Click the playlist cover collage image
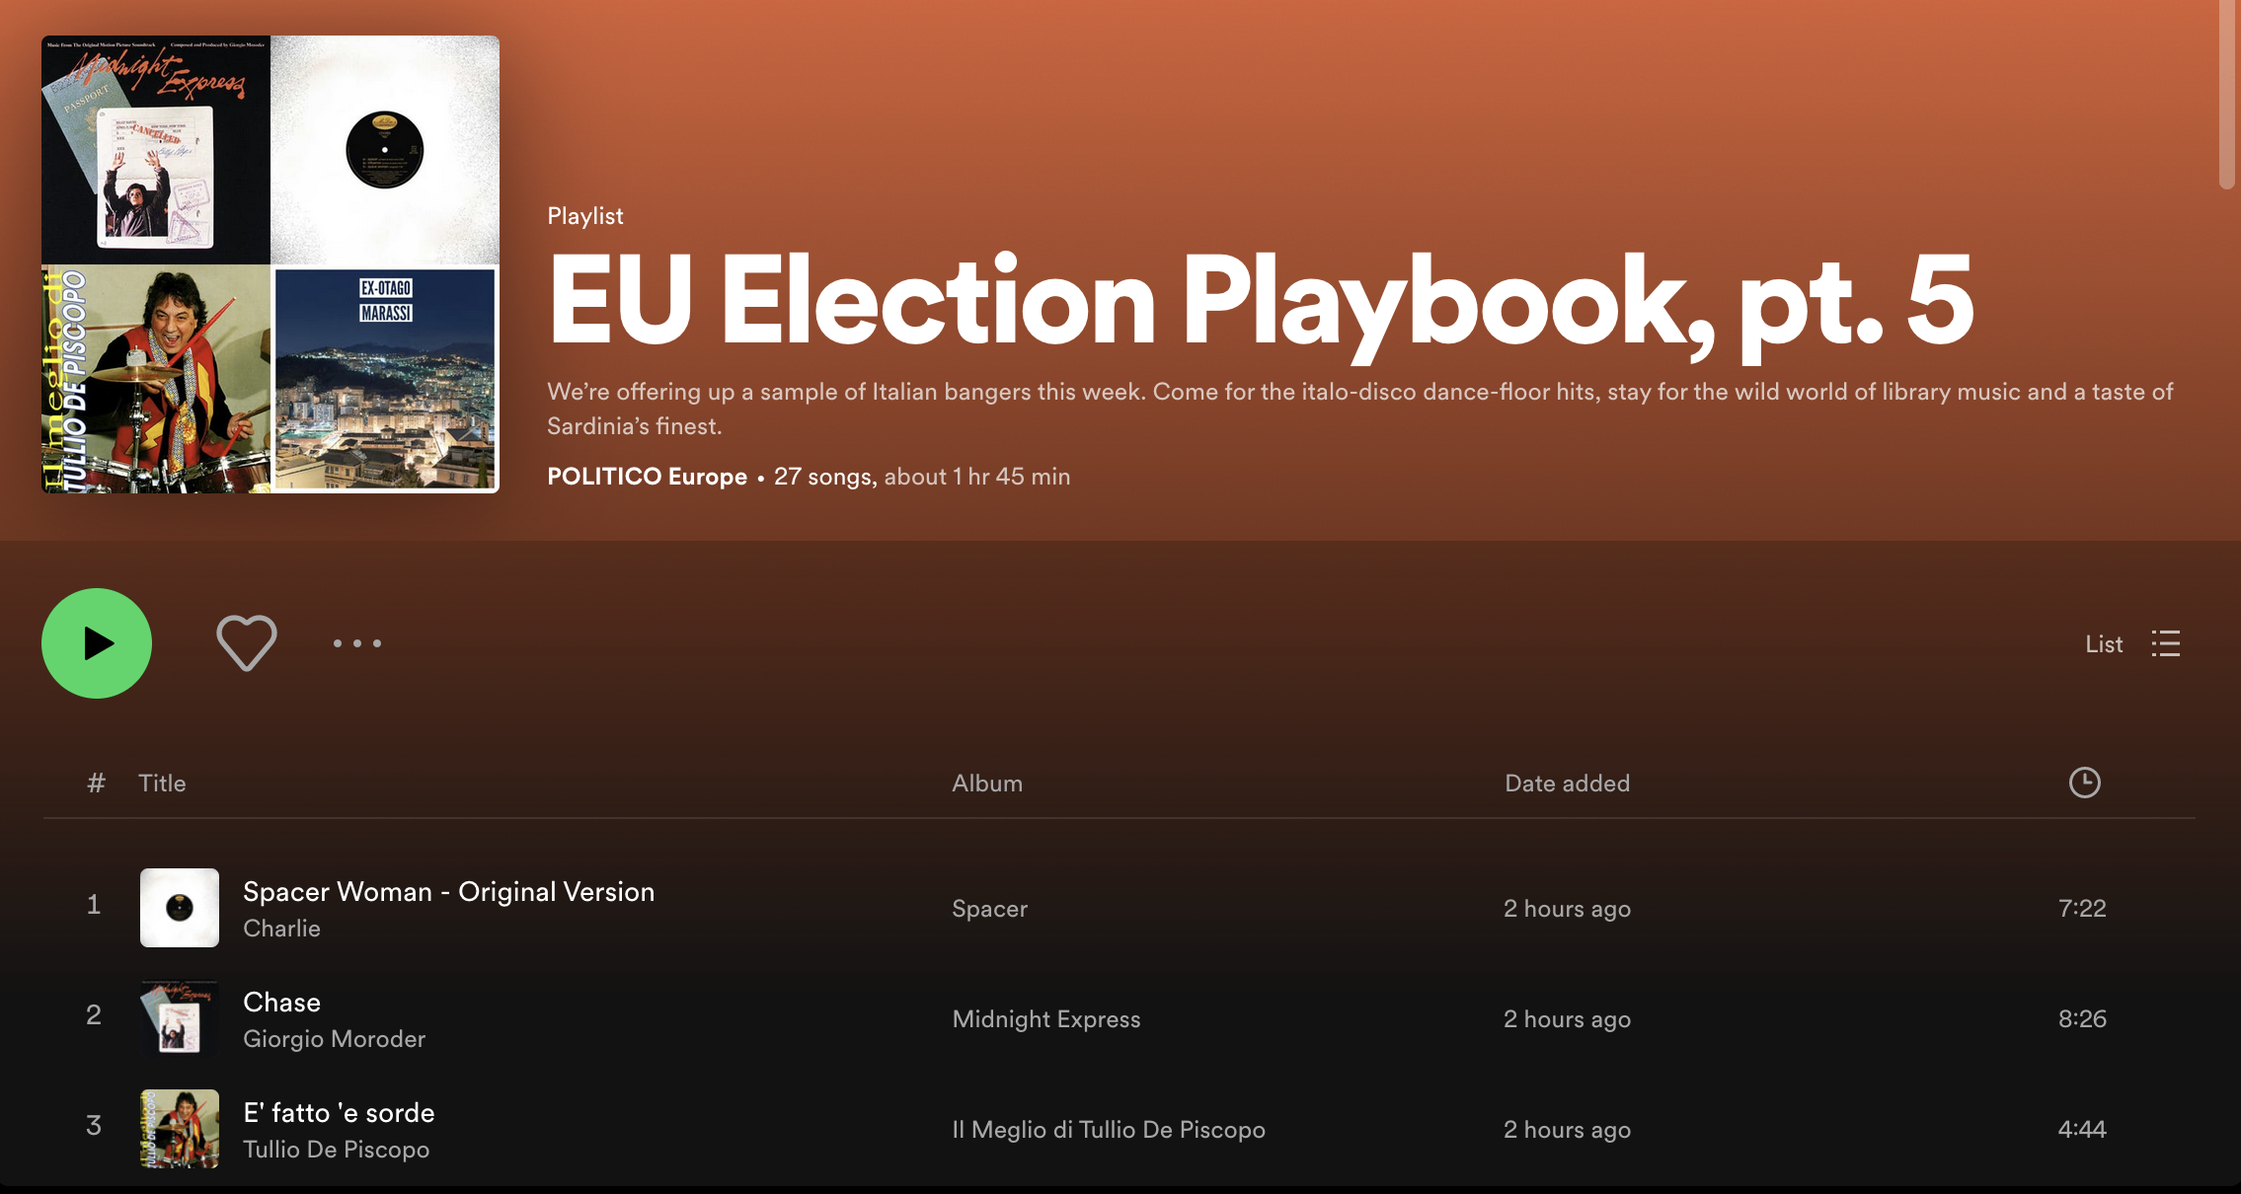This screenshot has width=2241, height=1194. pyautogui.click(x=270, y=264)
